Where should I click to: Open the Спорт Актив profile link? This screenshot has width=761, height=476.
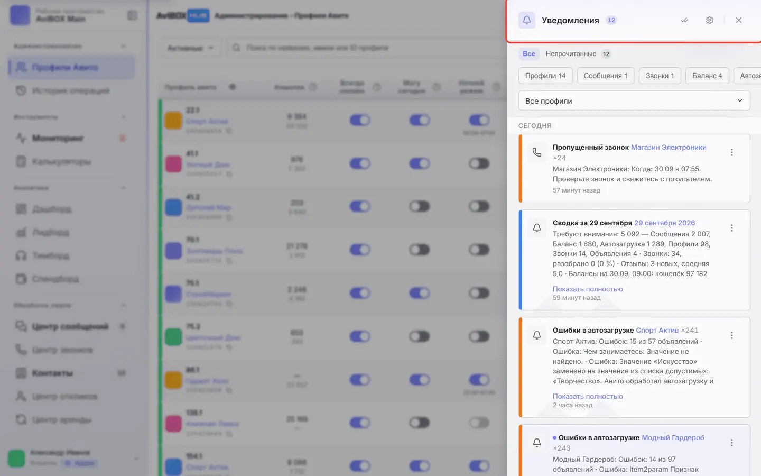(x=657, y=331)
